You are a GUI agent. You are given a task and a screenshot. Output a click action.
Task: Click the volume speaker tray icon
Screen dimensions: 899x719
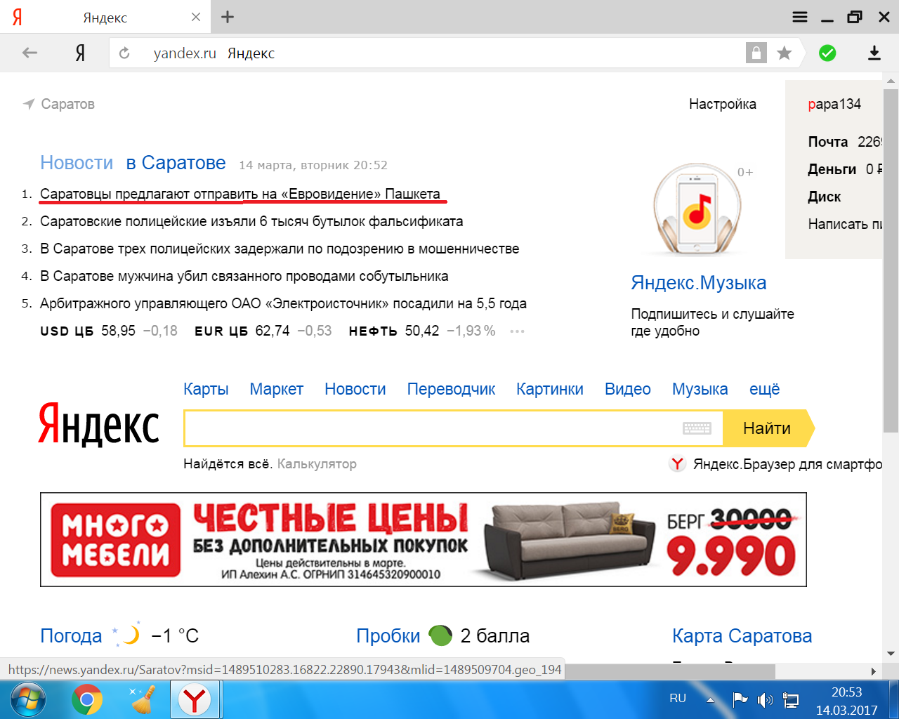point(765,699)
